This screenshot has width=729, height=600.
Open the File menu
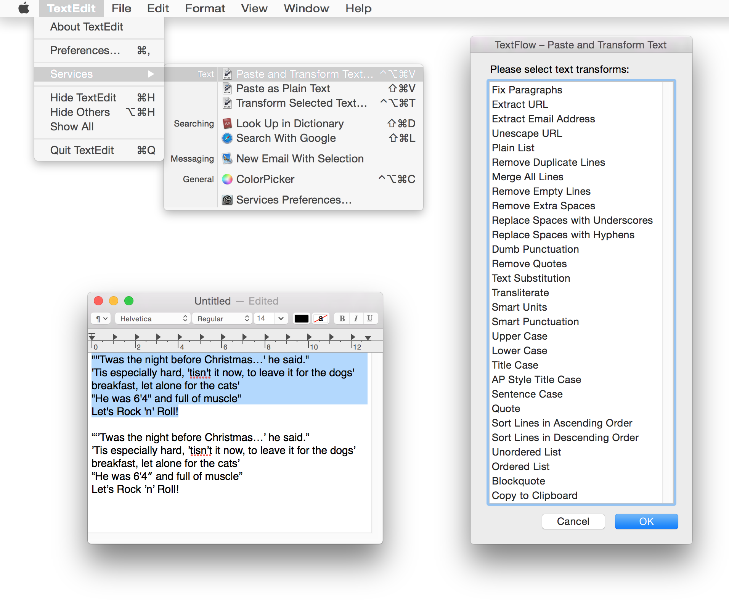click(x=121, y=8)
